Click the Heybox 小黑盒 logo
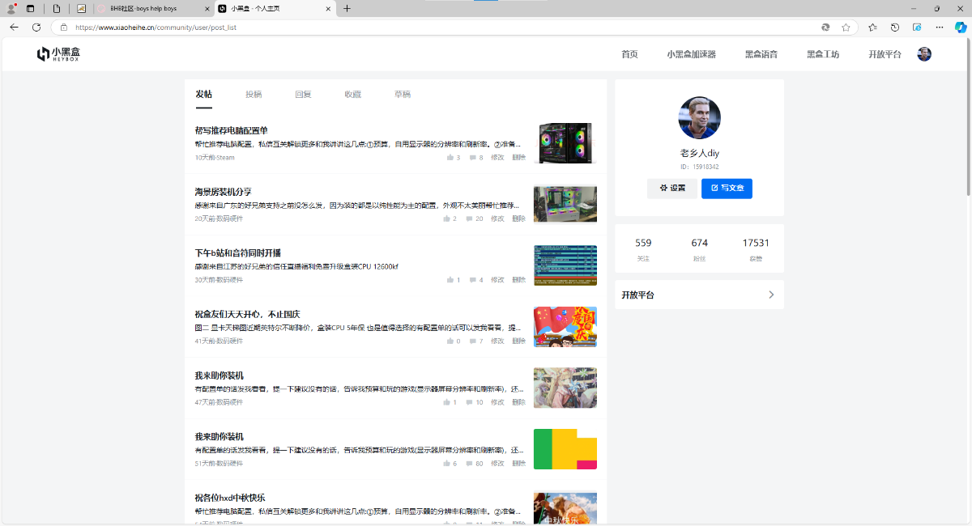Screen dimensions: 972x526 [58, 54]
